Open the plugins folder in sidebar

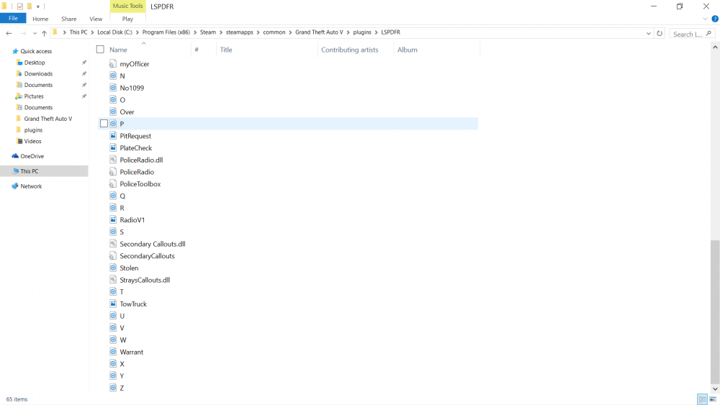click(x=33, y=130)
